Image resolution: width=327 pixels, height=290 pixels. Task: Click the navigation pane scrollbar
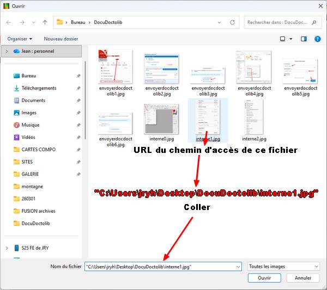pos(85,100)
